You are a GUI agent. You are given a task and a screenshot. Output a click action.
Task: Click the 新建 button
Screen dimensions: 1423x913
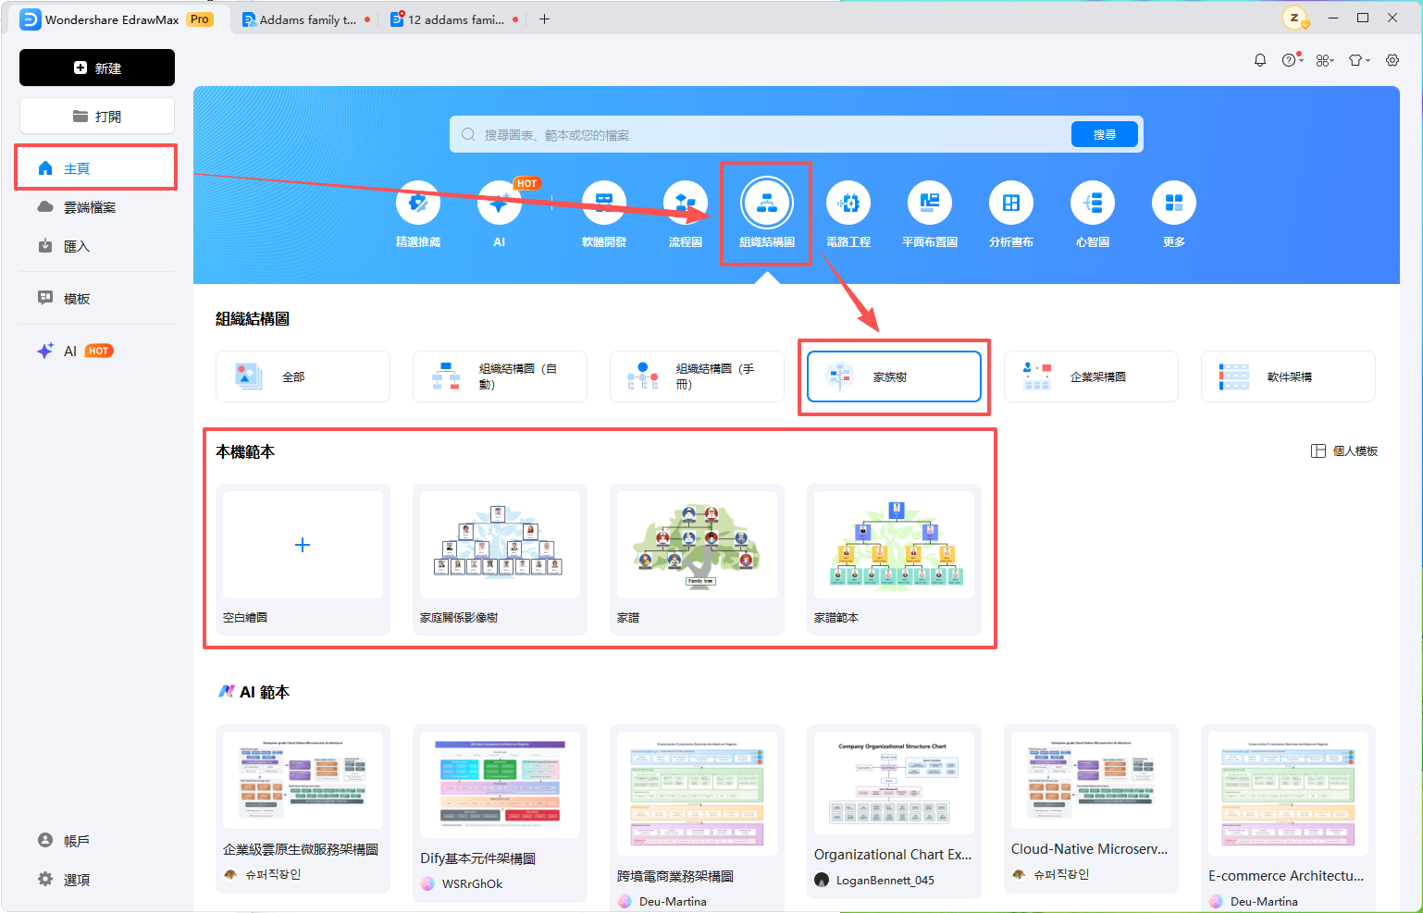pos(97,68)
